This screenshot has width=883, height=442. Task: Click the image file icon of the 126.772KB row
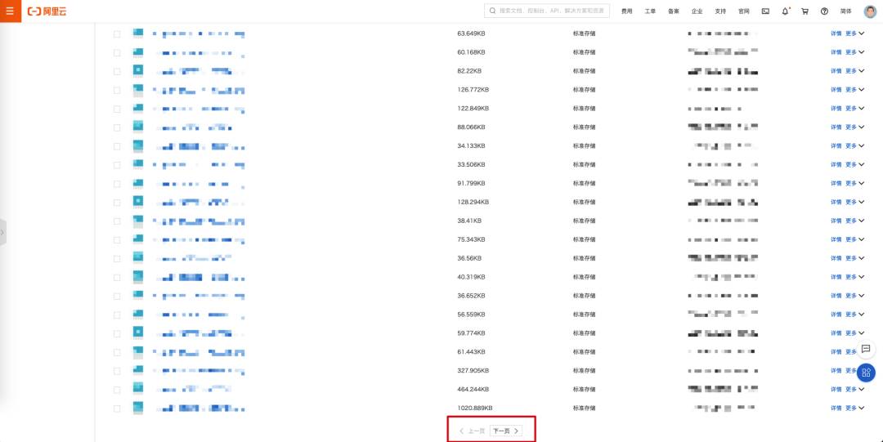tap(138, 90)
